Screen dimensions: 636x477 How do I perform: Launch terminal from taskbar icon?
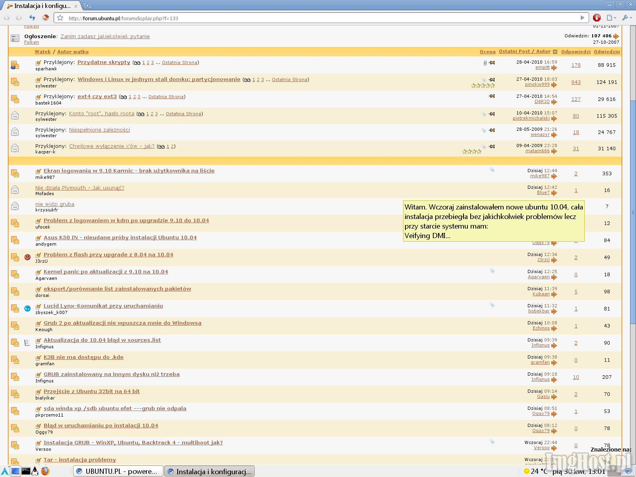(26, 471)
